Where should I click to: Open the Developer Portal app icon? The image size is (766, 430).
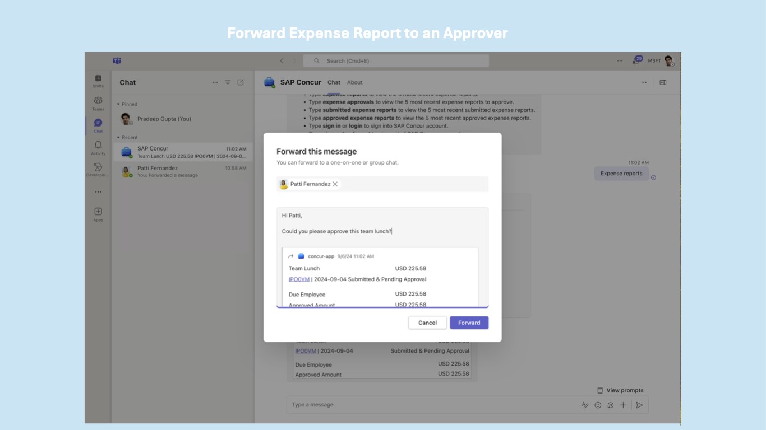point(98,170)
